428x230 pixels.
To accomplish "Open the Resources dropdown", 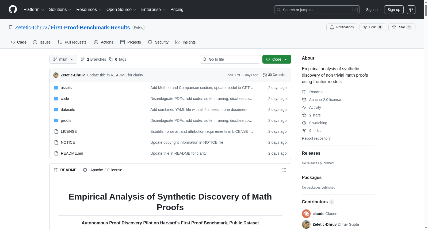I will pos(89,10).
